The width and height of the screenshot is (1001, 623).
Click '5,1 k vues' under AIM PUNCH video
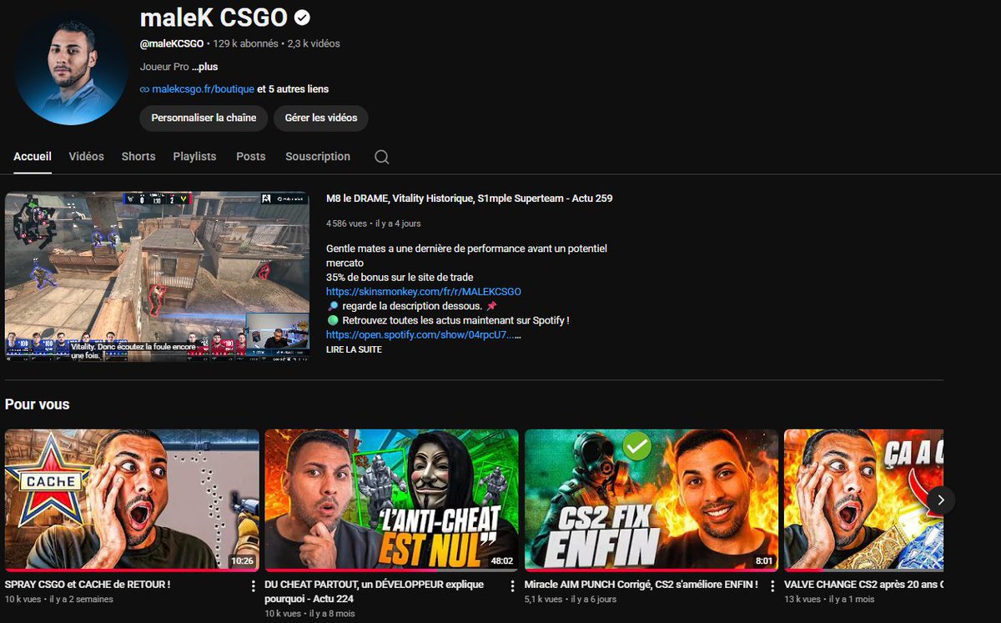(543, 600)
